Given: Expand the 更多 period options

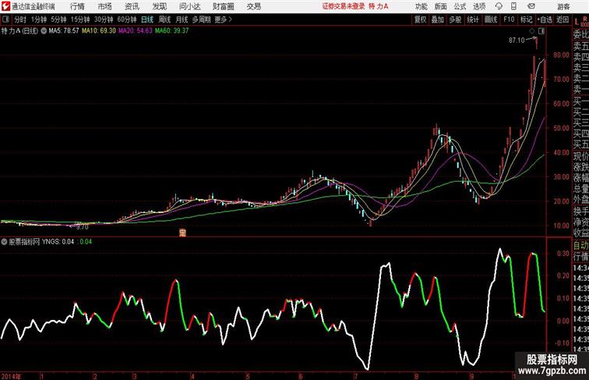Looking at the screenshot, I should click(223, 20).
